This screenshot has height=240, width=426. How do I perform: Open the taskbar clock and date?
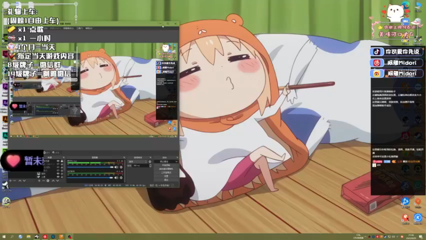click(x=411, y=237)
